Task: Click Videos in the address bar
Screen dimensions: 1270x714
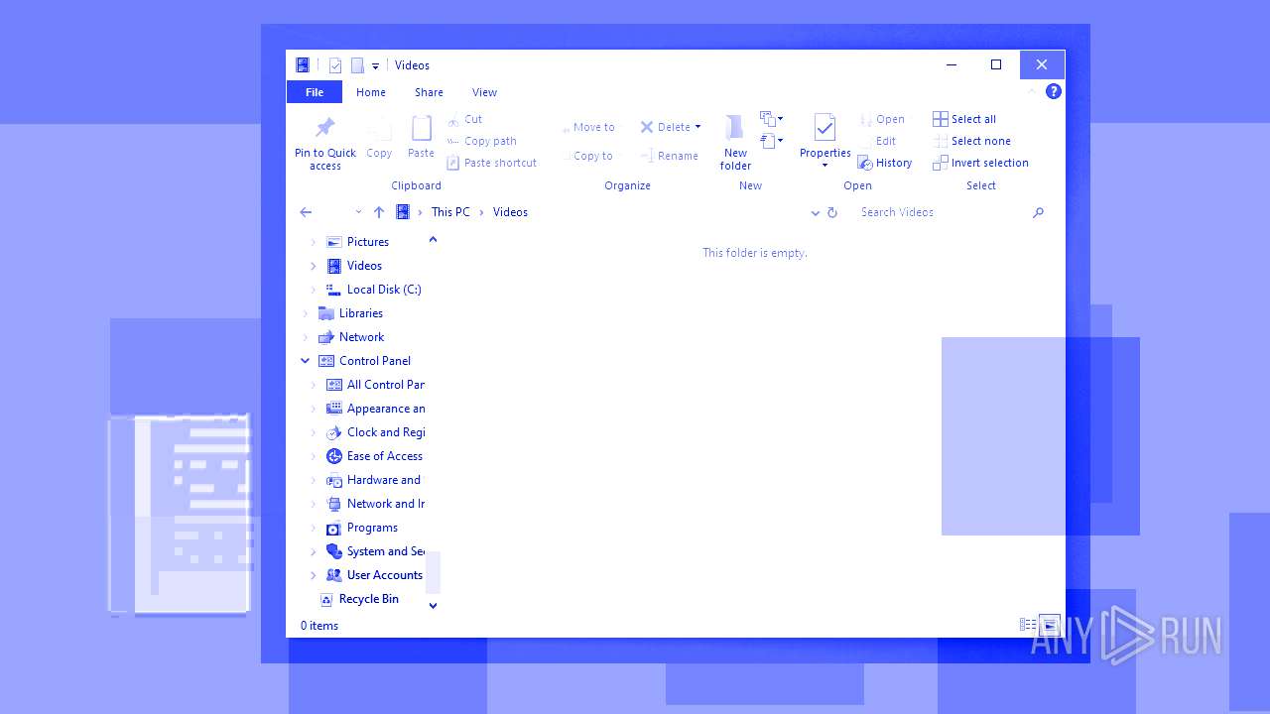Action: [510, 212]
